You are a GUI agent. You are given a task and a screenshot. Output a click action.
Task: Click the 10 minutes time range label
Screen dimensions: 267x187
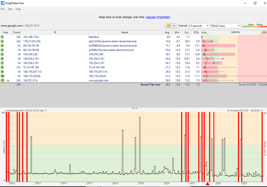pos(243,111)
